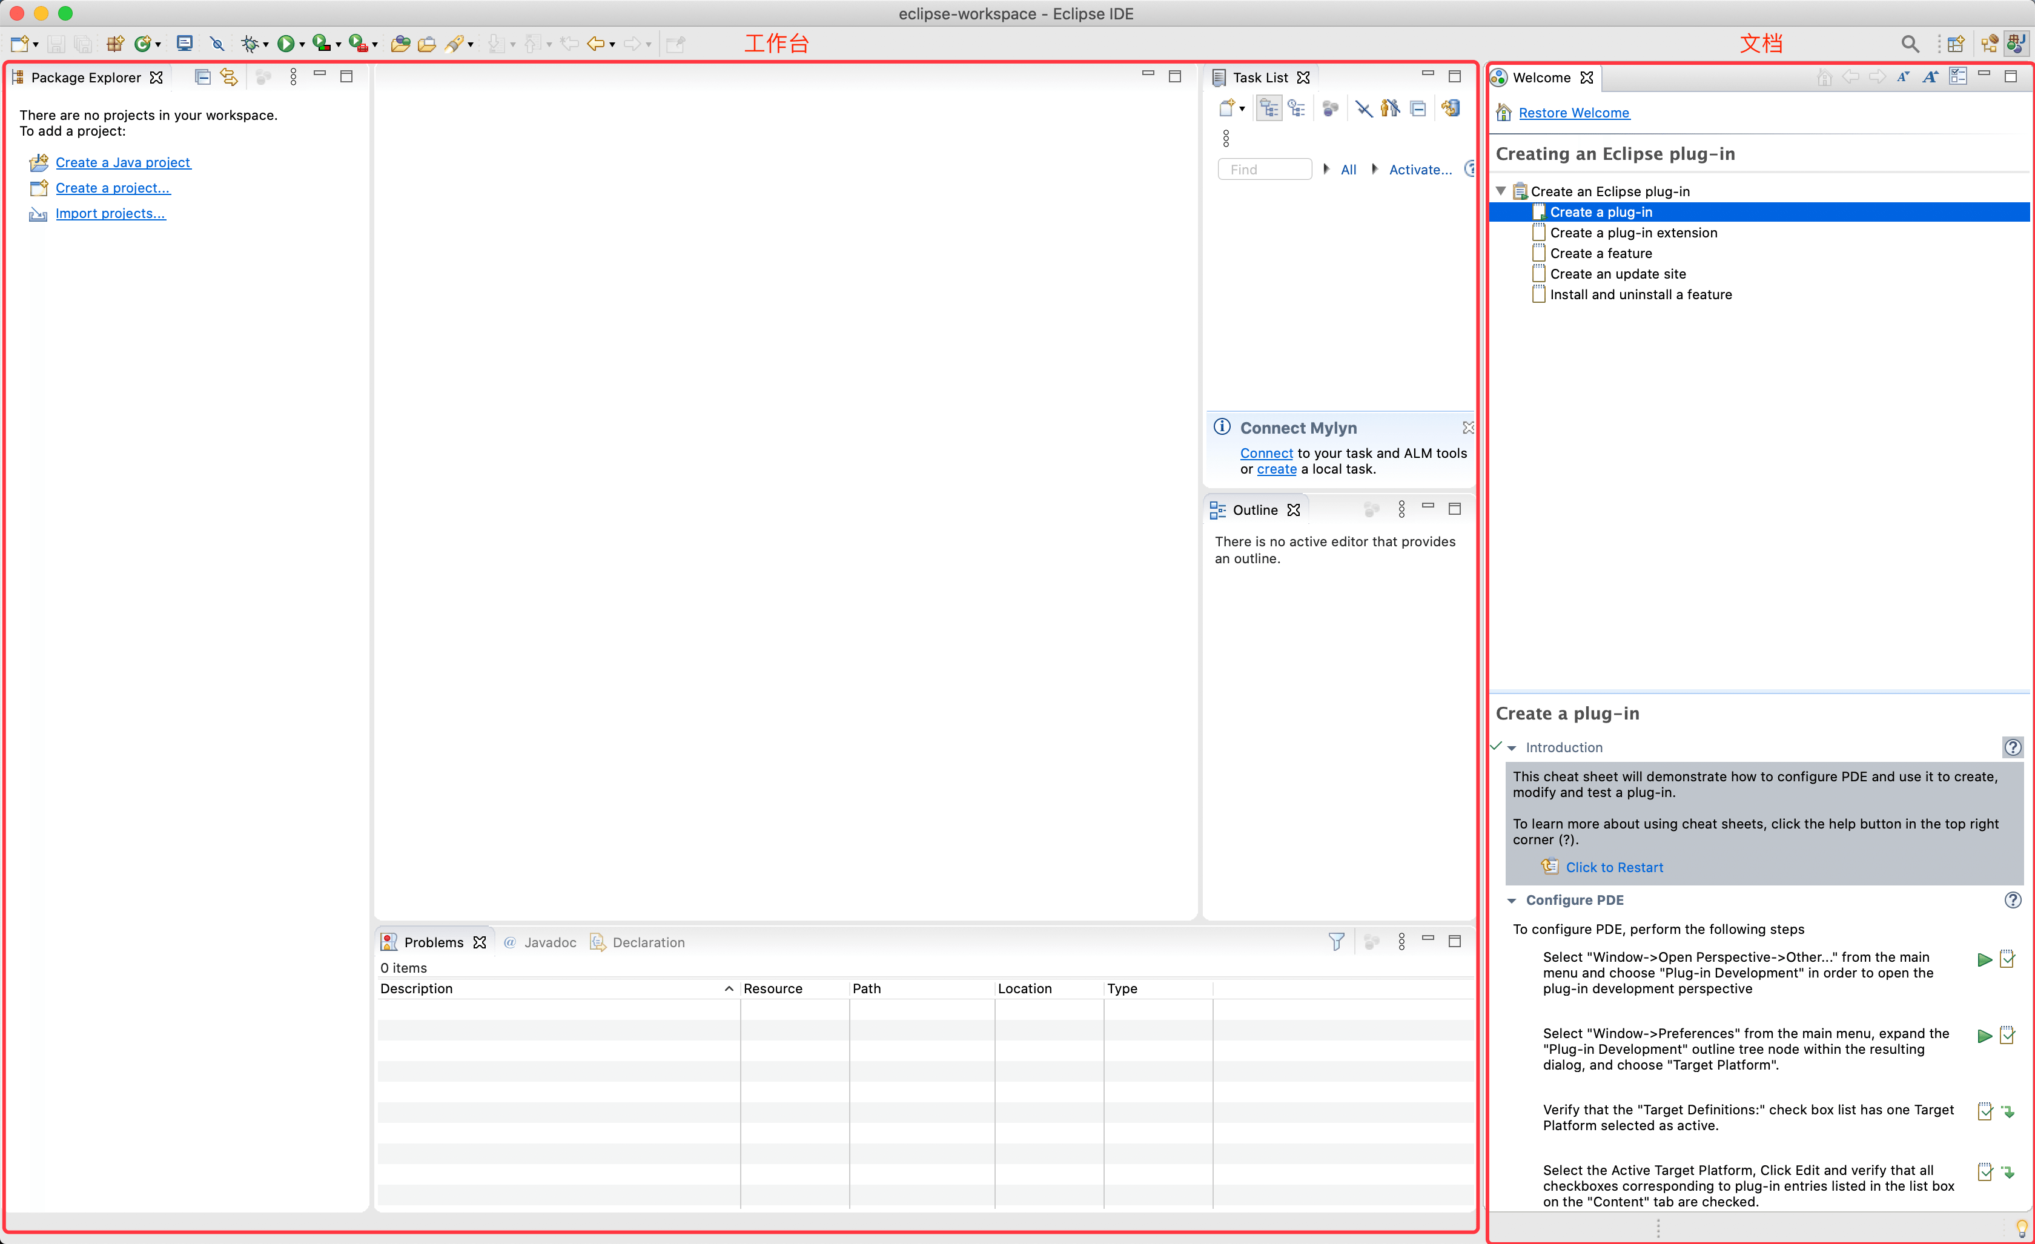Toggle Link with Editor in Package Explorer
Screen dimensions: 2035x1244
coord(229,77)
